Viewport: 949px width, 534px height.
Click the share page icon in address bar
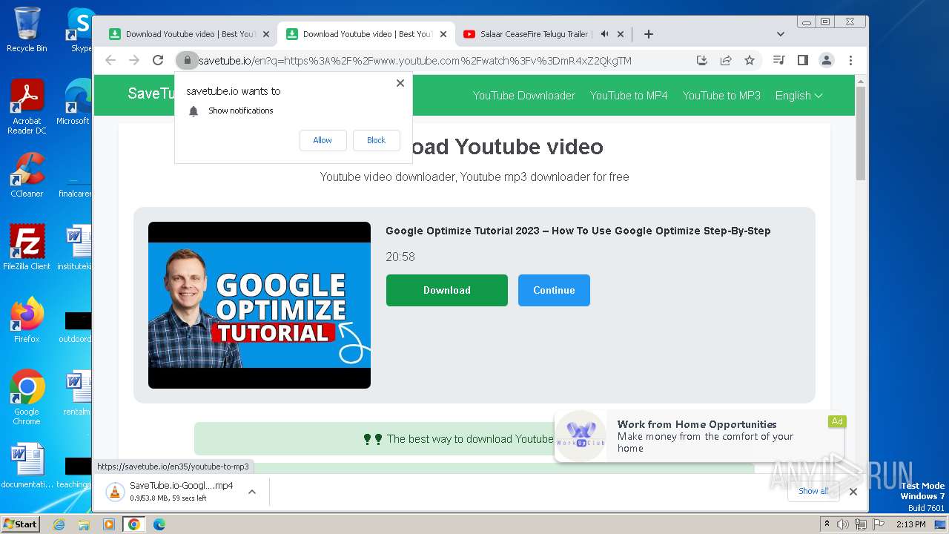pos(726,60)
